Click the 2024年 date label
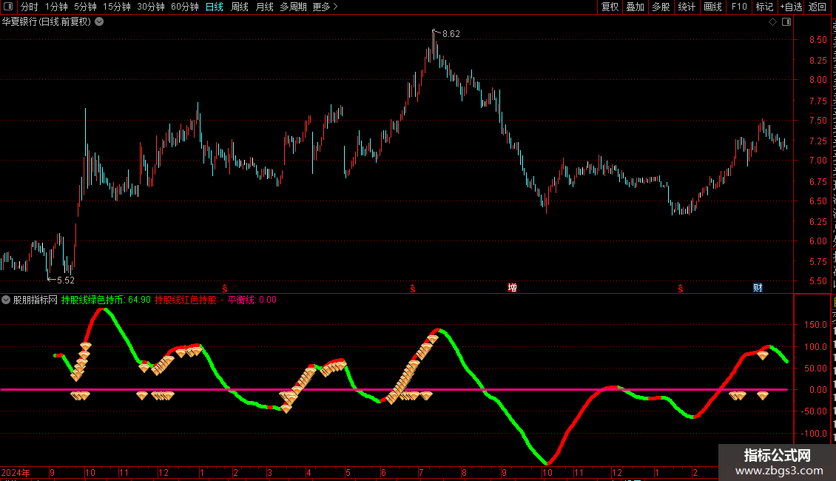The image size is (836, 481). point(16,472)
